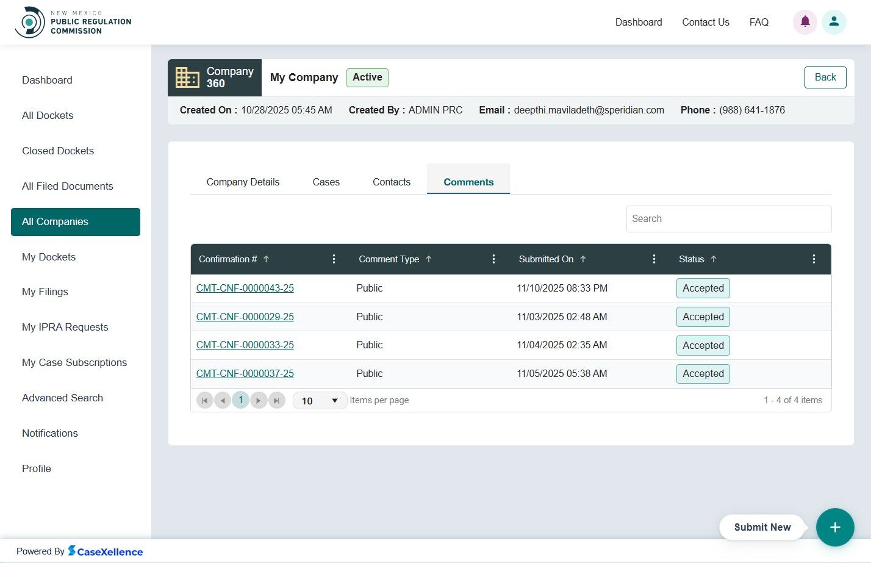The image size is (871, 563).
Task: Open comment CMT-CNF-0000029-25
Action: (245, 317)
